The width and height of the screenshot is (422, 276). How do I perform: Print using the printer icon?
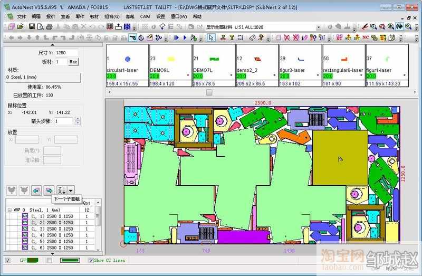pyautogui.click(x=49, y=27)
